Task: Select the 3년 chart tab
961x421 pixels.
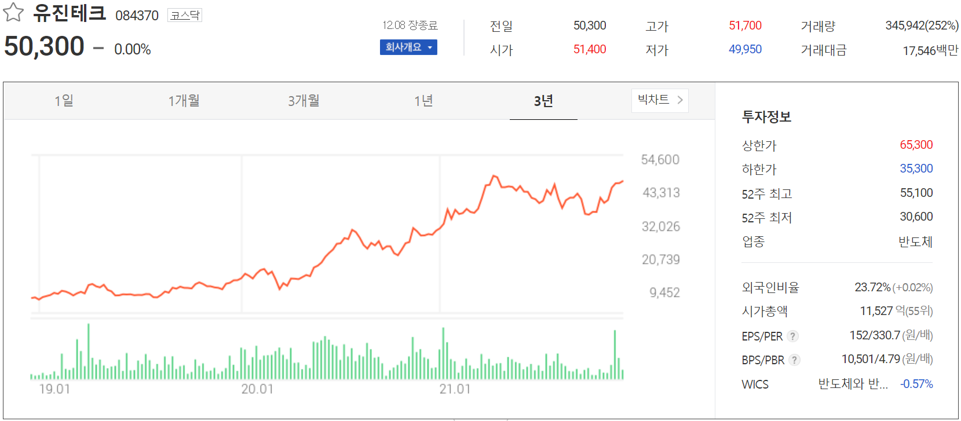Action: [x=543, y=101]
